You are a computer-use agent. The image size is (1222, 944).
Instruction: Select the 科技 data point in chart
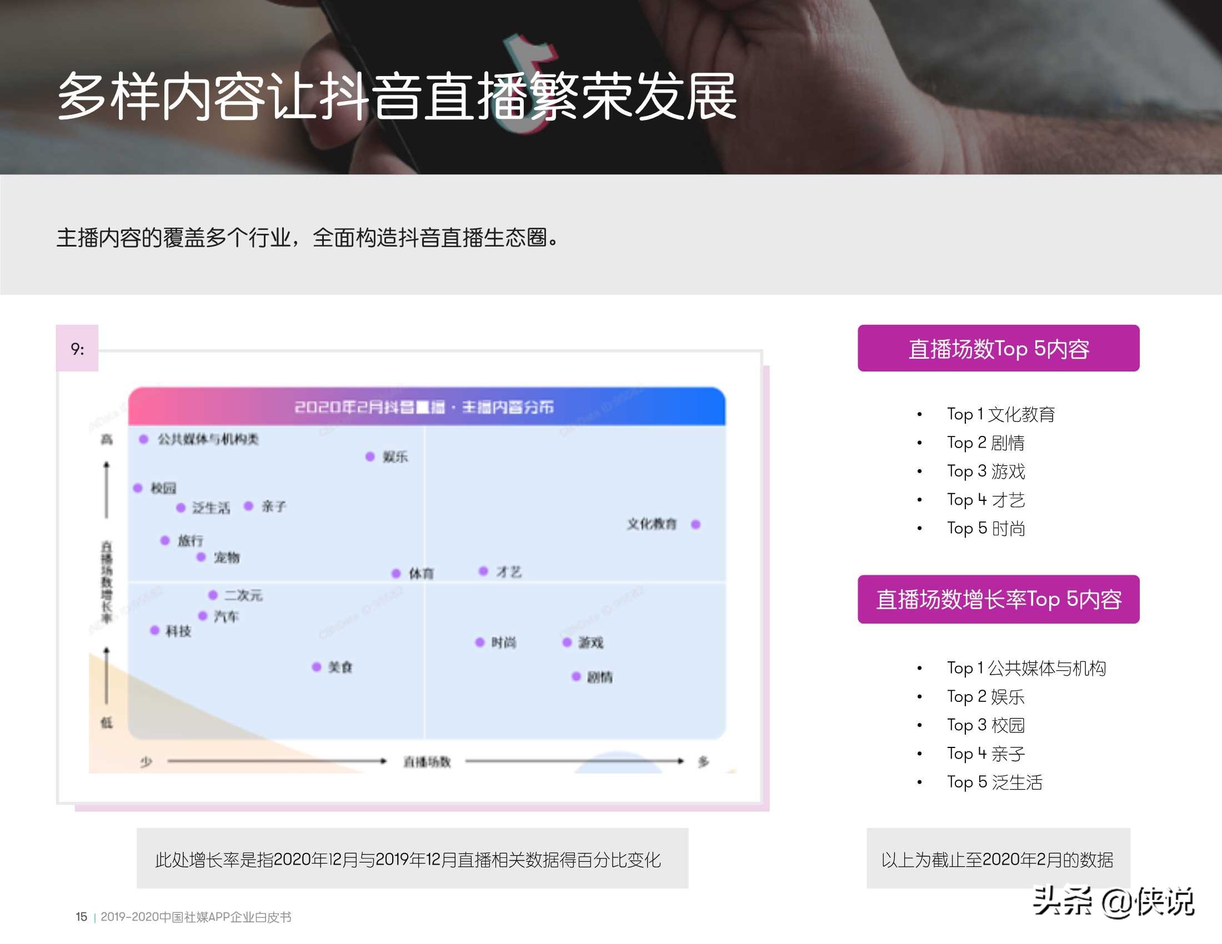click(x=155, y=630)
